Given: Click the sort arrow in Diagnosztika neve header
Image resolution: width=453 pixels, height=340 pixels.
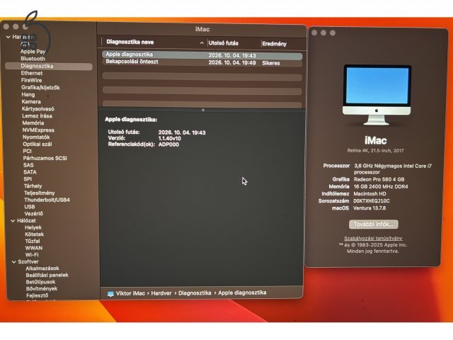Looking at the screenshot, I should (x=202, y=43).
